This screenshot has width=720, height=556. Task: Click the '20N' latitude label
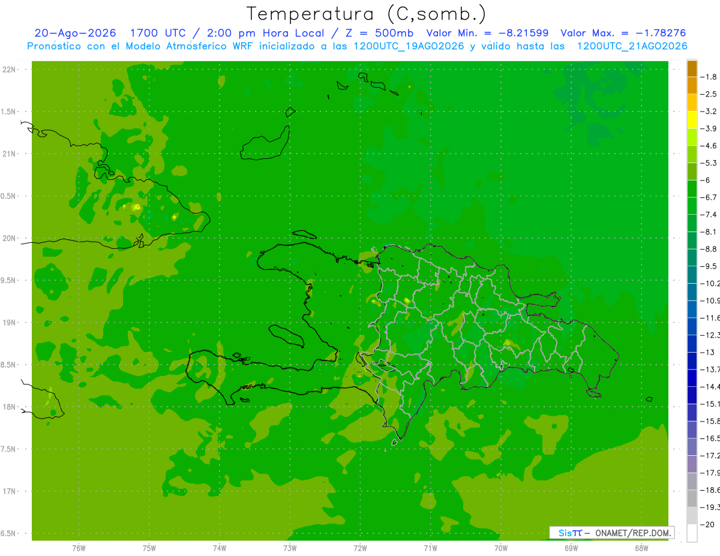click(10, 238)
